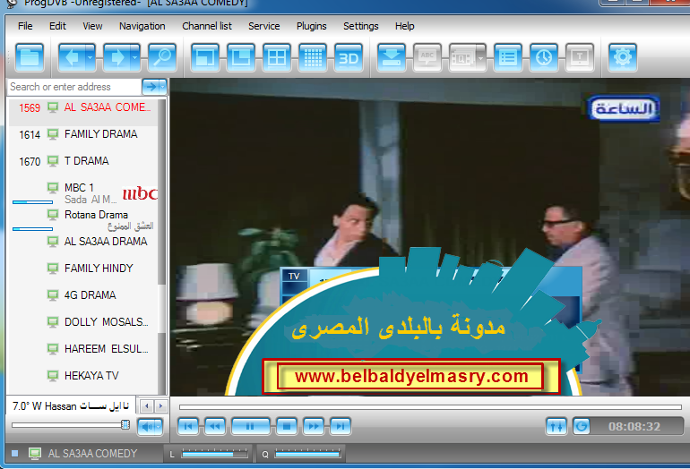Adjust the volume slider
The width and height of the screenshot is (690, 469).
tap(71, 425)
